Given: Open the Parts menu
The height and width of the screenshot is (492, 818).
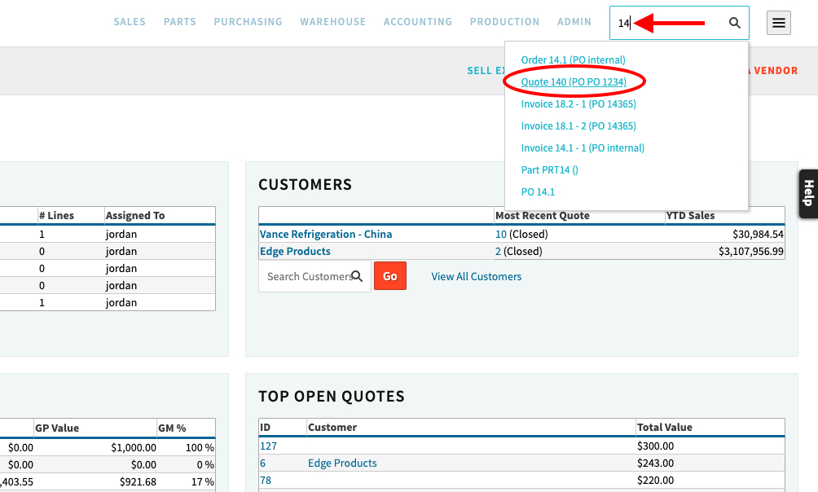Looking at the screenshot, I should click(180, 22).
